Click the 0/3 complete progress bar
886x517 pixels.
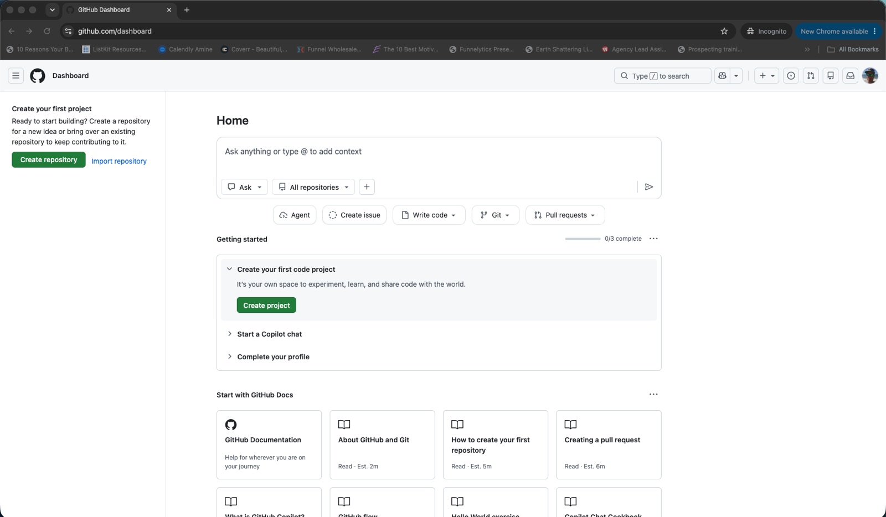pyautogui.click(x=583, y=239)
